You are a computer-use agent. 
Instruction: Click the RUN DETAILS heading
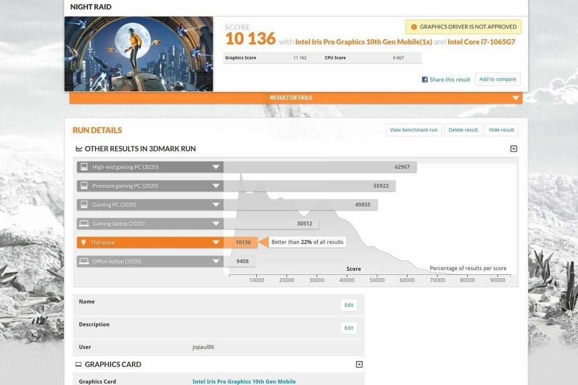(x=98, y=130)
